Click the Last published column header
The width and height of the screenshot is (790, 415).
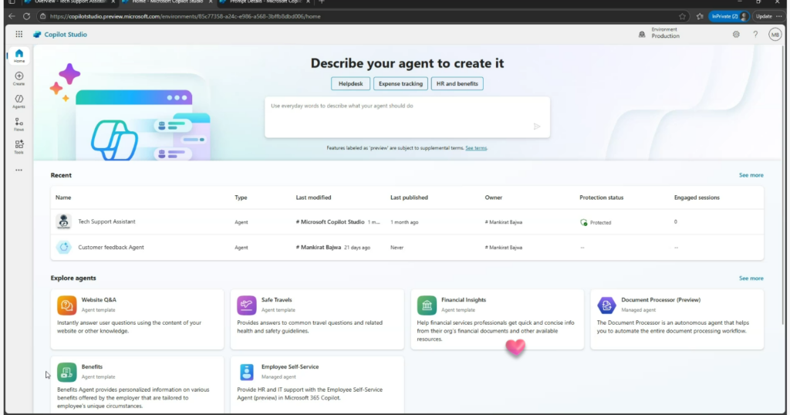(409, 197)
